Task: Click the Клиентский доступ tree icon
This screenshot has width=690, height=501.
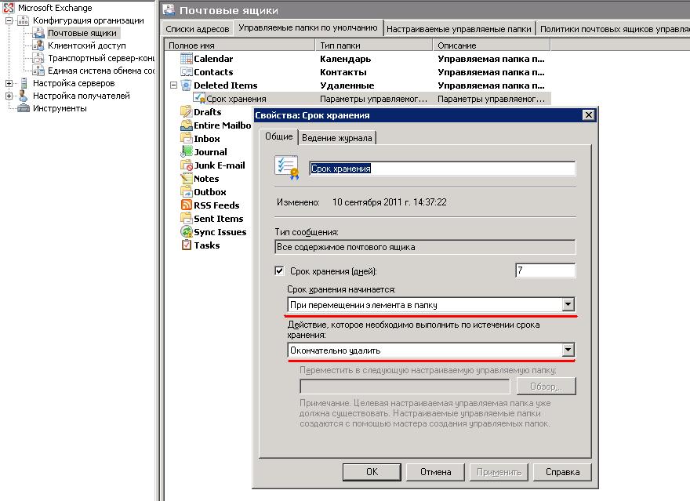Action: point(38,45)
